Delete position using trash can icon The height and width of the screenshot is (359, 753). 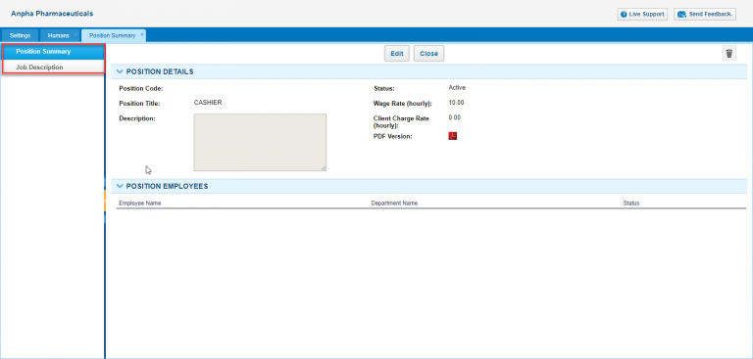(729, 53)
